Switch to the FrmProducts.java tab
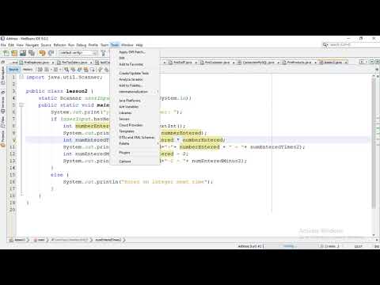This screenshot has width=380, height=285. pos(298,63)
